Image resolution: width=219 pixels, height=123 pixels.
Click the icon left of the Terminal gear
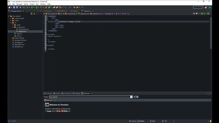(x=134, y=97)
